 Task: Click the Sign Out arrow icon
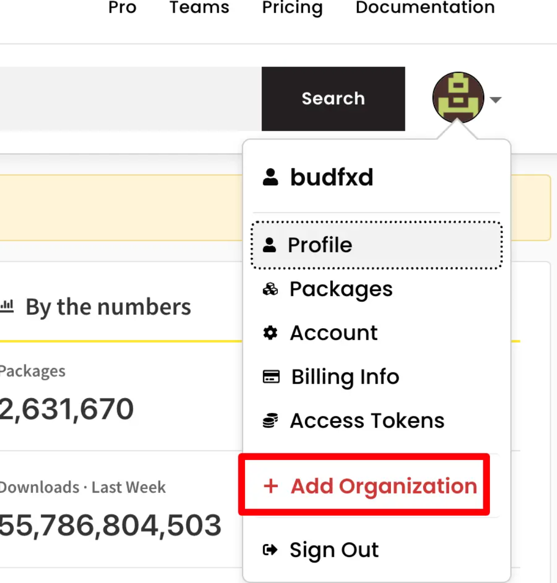pyautogui.click(x=270, y=550)
